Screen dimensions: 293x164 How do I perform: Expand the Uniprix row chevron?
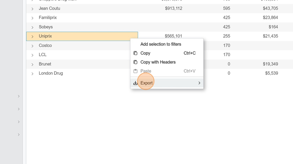[x=32, y=37]
